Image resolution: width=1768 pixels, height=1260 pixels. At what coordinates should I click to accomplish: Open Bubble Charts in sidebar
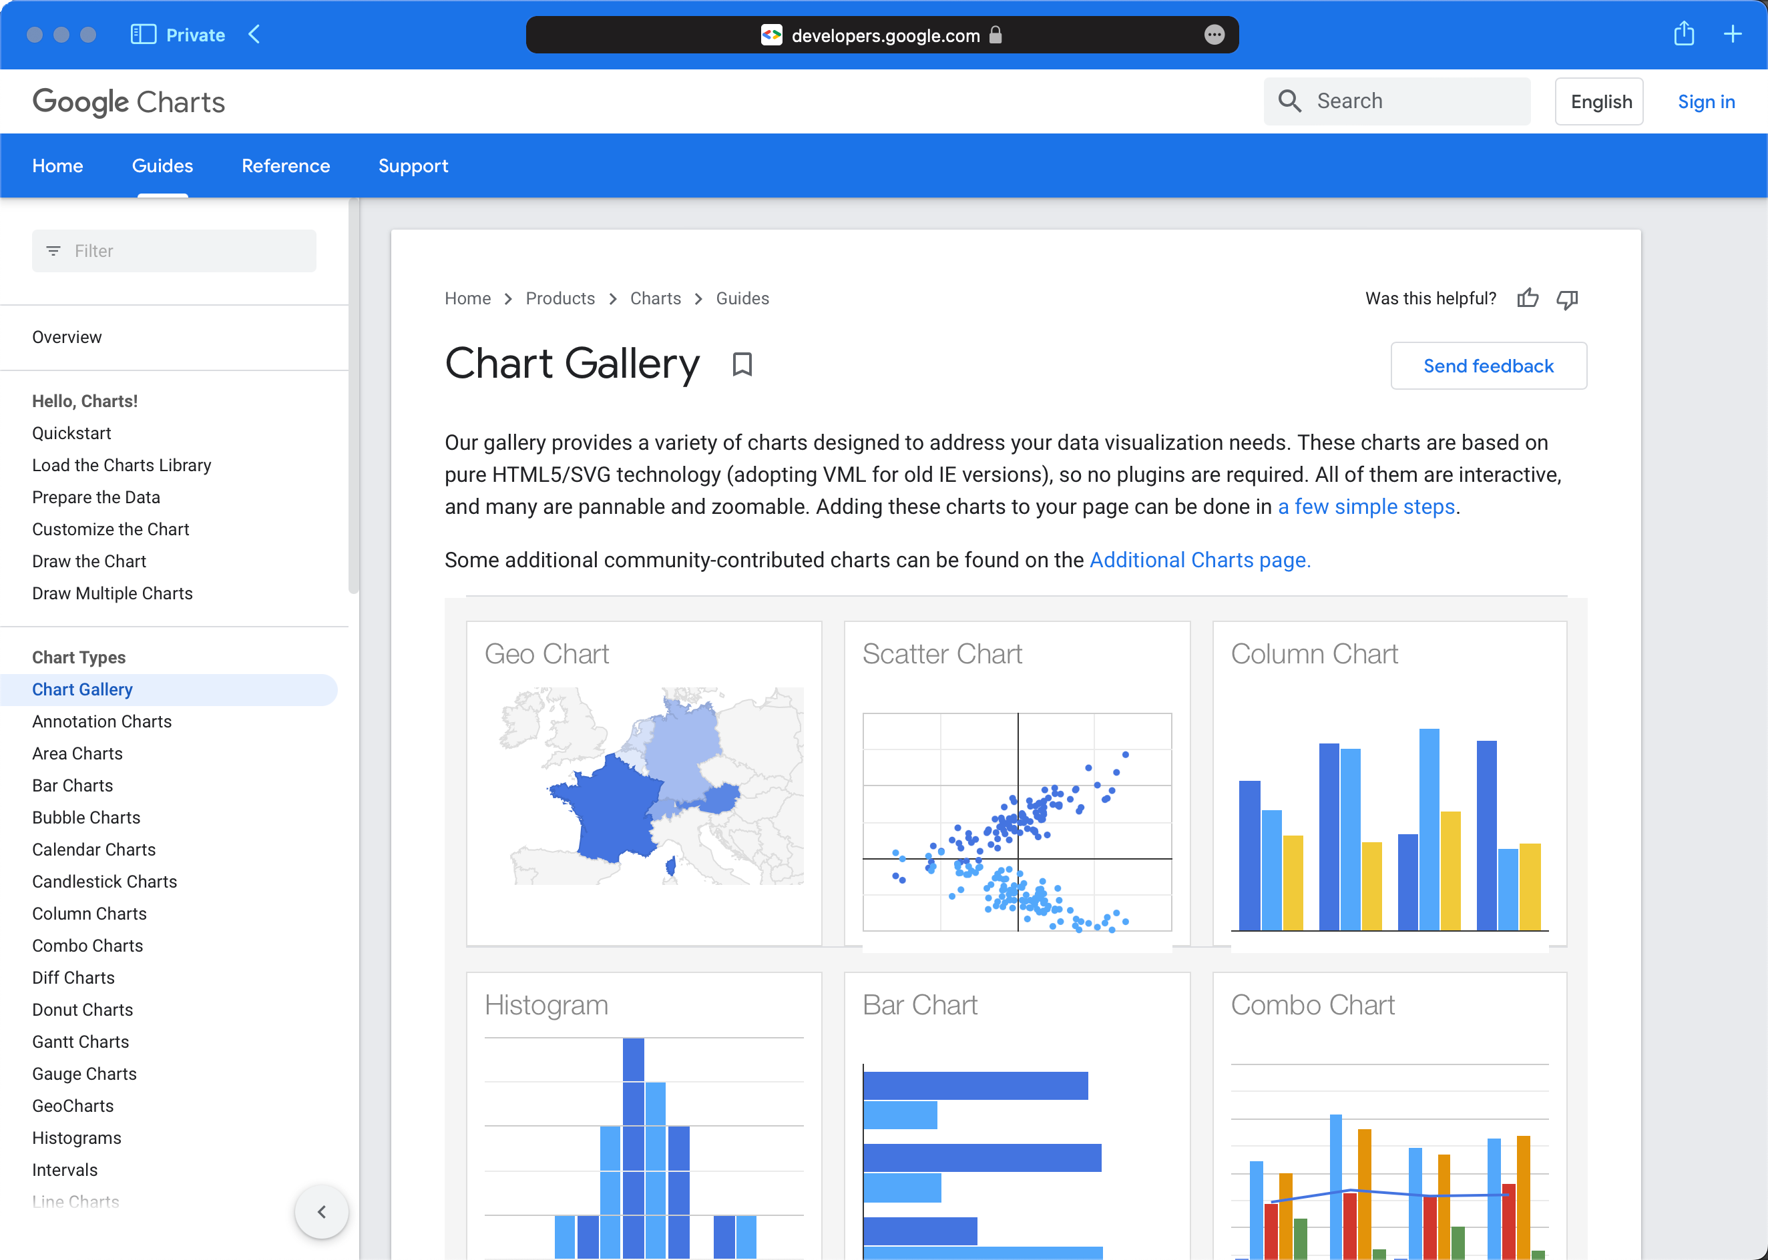coord(86,817)
